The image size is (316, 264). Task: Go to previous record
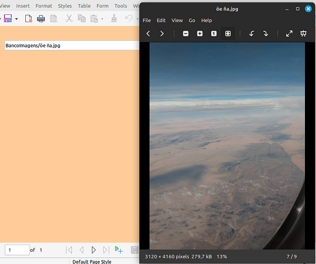(81, 250)
